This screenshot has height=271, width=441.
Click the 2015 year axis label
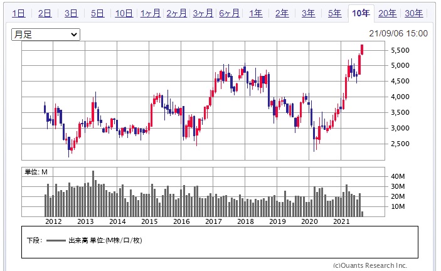(149, 221)
